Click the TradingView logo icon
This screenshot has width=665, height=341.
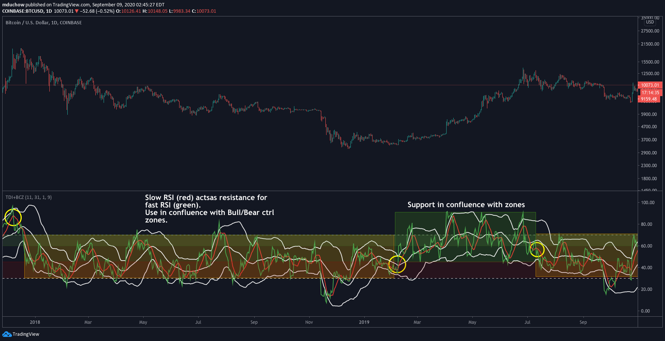click(x=7, y=334)
